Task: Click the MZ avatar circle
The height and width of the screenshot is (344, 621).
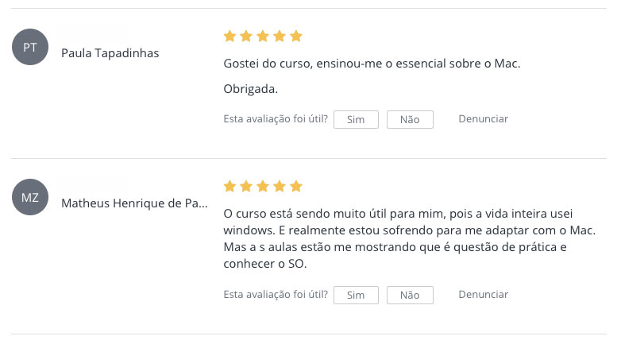Action: (x=30, y=198)
